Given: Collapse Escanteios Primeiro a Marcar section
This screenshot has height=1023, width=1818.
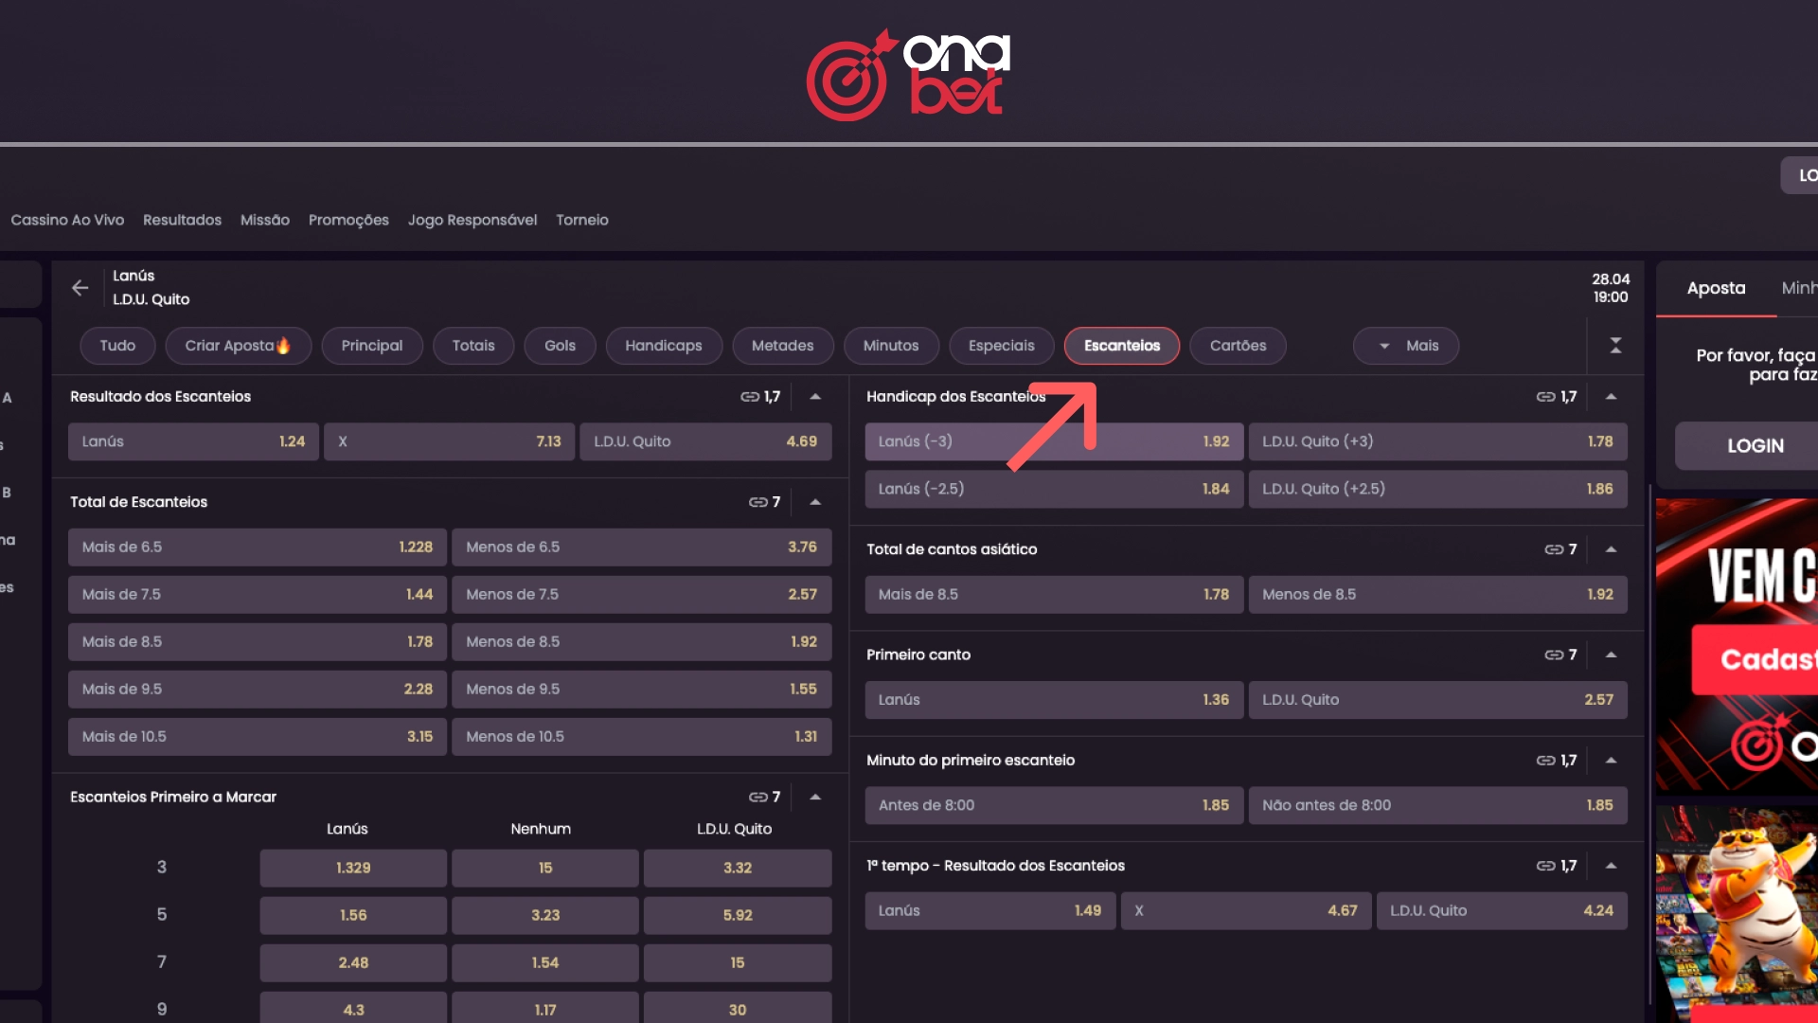Looking at the screenshot, I should click(x=815, y=798).
